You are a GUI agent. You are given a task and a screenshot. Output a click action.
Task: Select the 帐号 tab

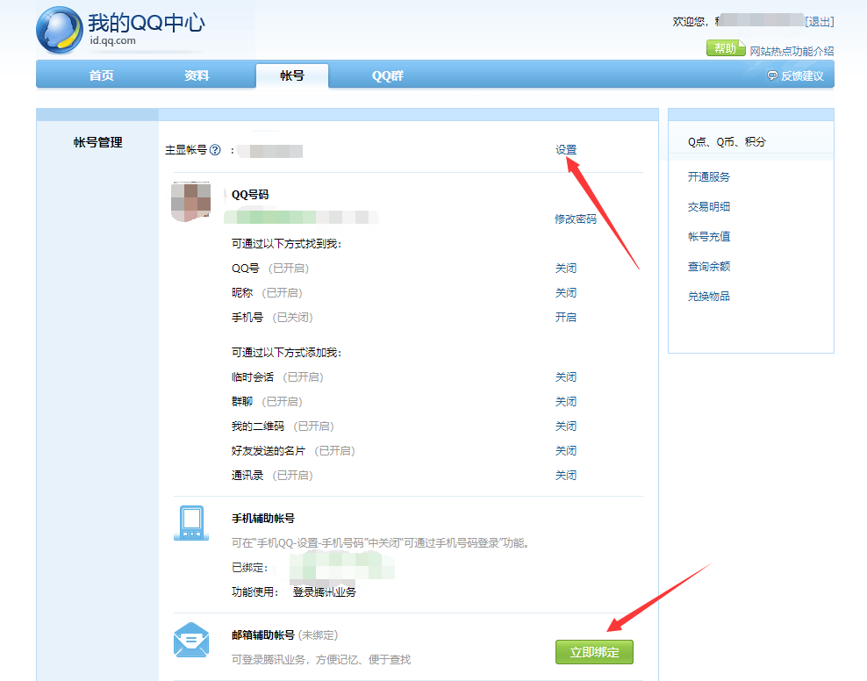pos(292,75)
